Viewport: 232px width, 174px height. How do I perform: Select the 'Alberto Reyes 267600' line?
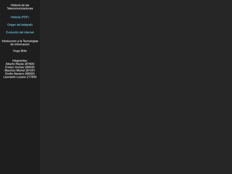point(20,64)
